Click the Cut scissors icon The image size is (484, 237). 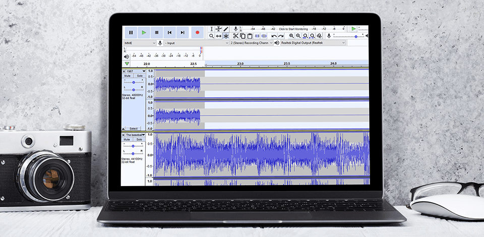(235, 36)
